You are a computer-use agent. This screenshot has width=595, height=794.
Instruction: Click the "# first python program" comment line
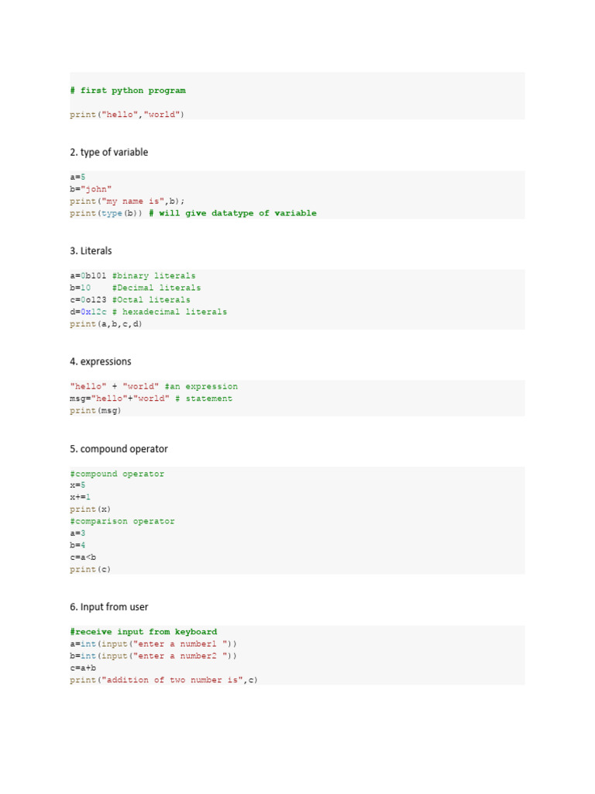click(x=128, y=91)
